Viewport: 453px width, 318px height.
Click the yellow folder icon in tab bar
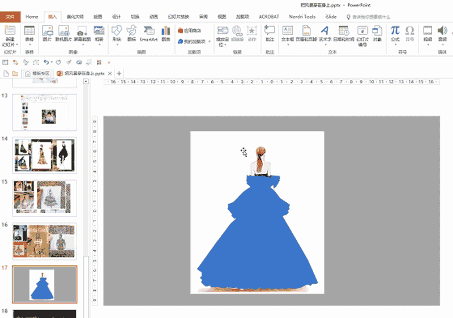coord(15,74)
